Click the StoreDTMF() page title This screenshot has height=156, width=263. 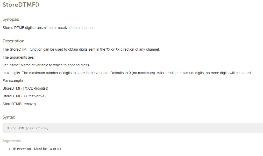[x=21, y=4]
